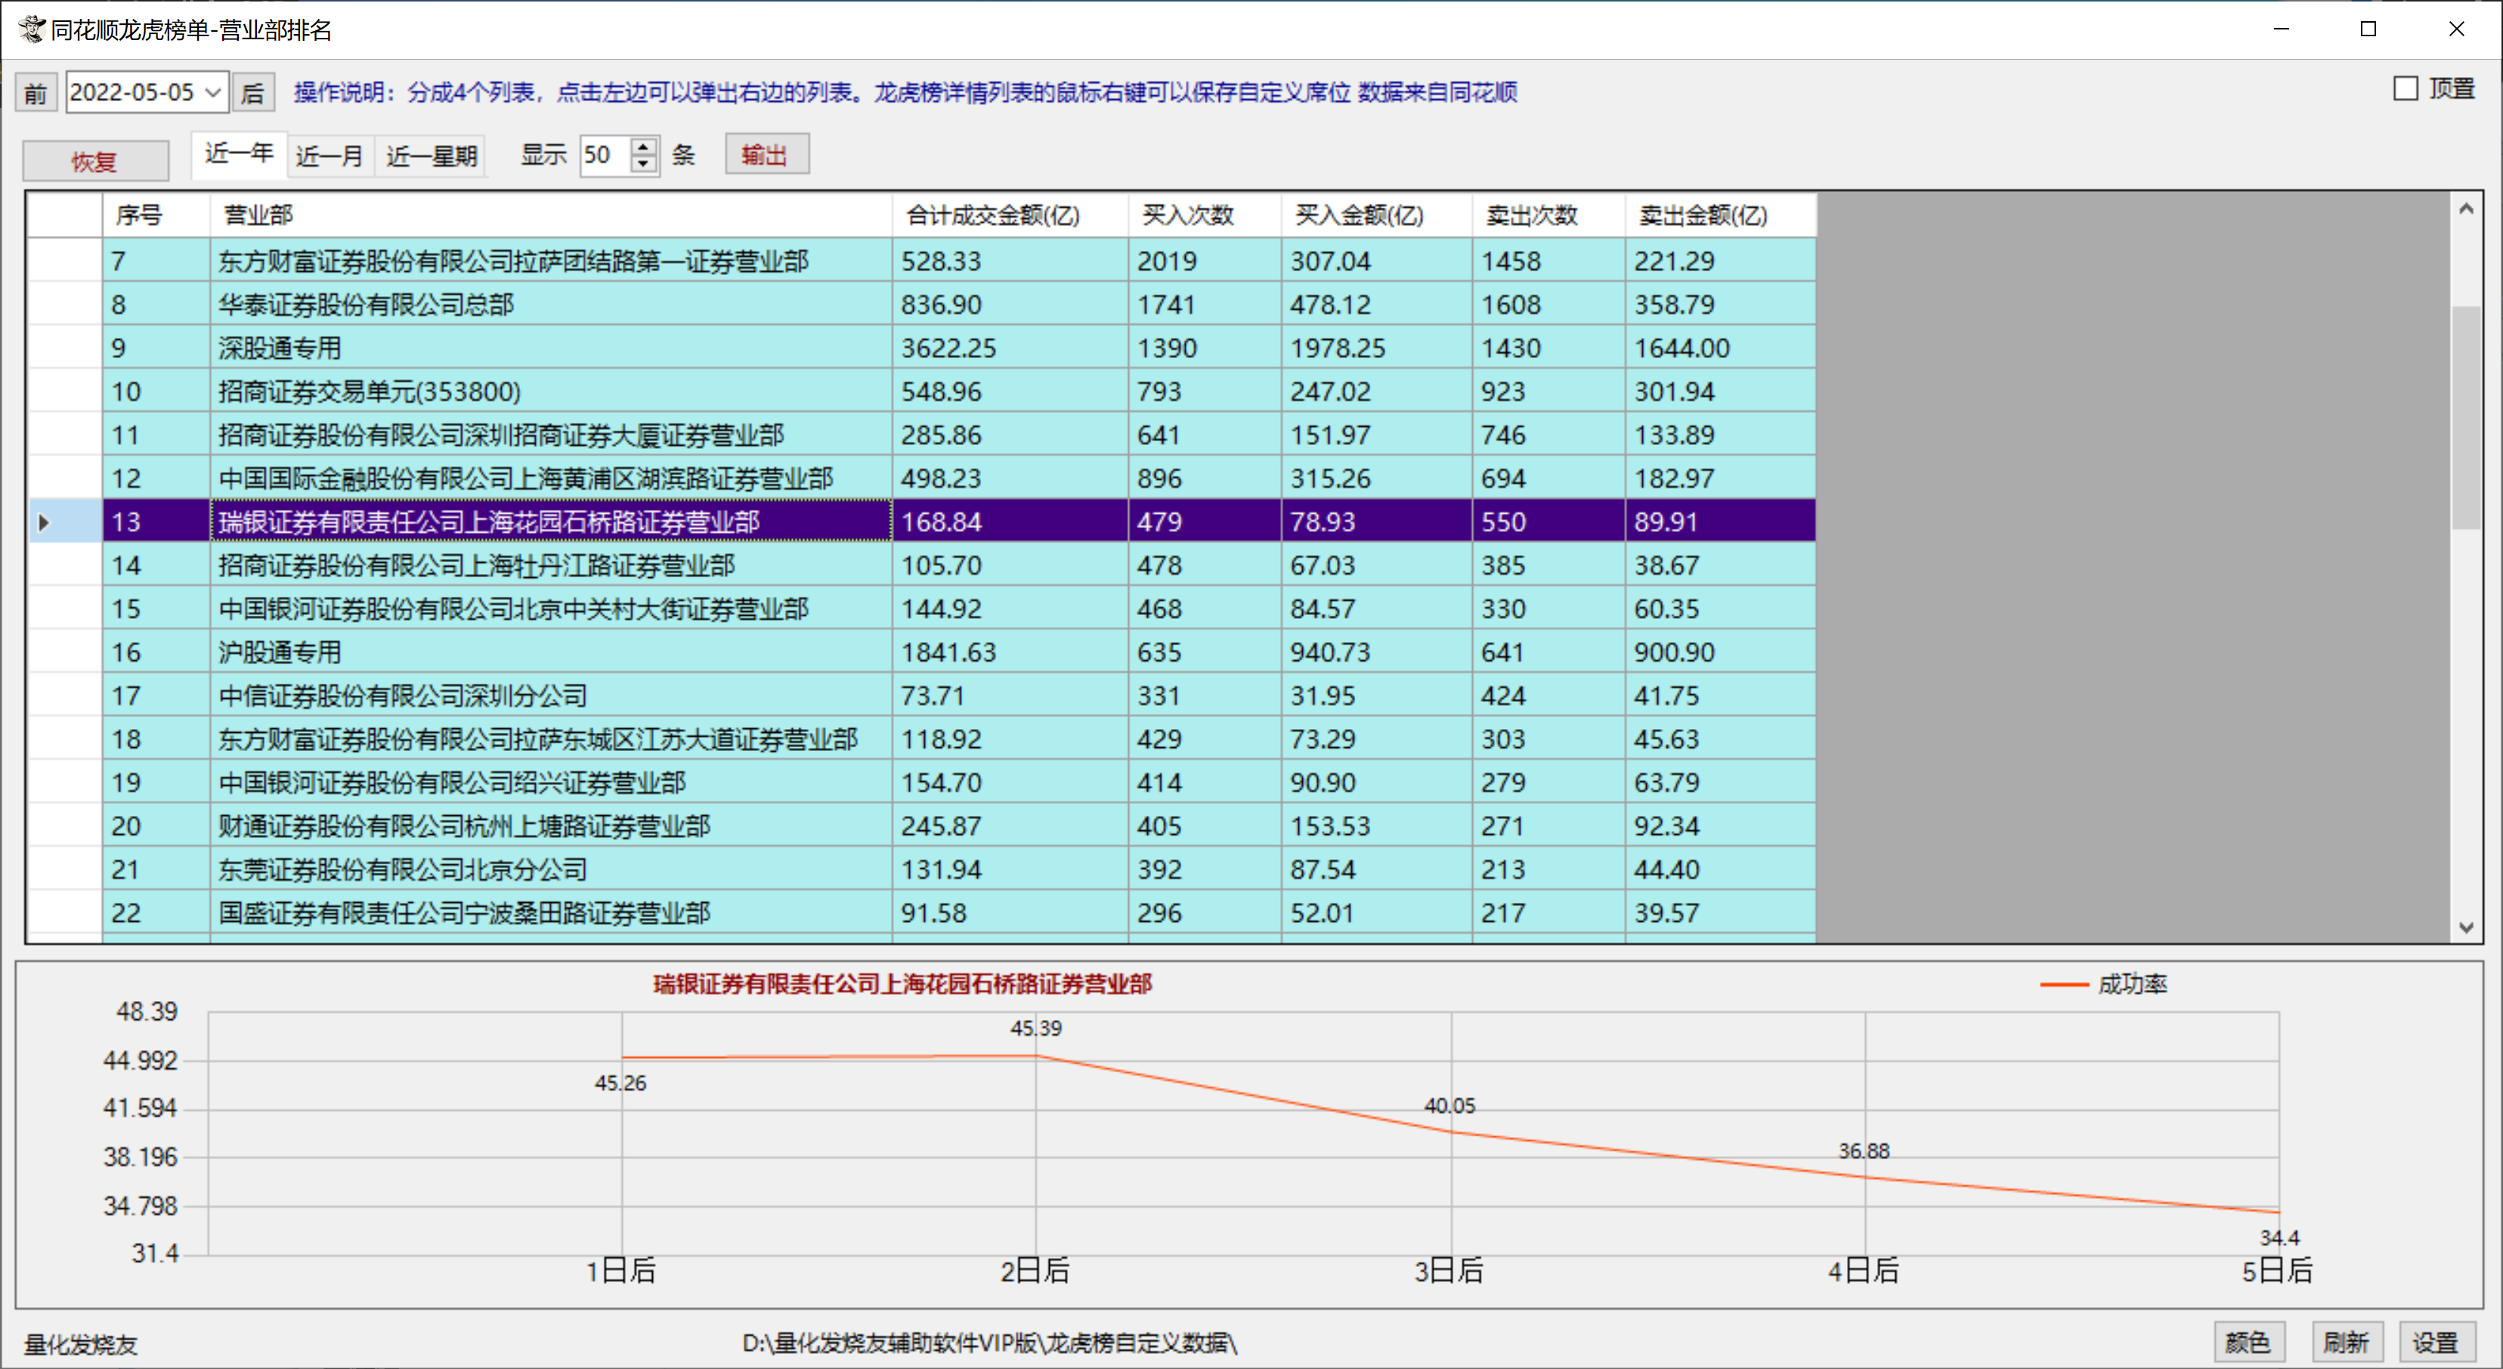This screenshot has width=2503, height=1369.
Task: Click the data path D:\量化发烧友辅助软件VIP版 label
Action: (x=989, y=1343)
